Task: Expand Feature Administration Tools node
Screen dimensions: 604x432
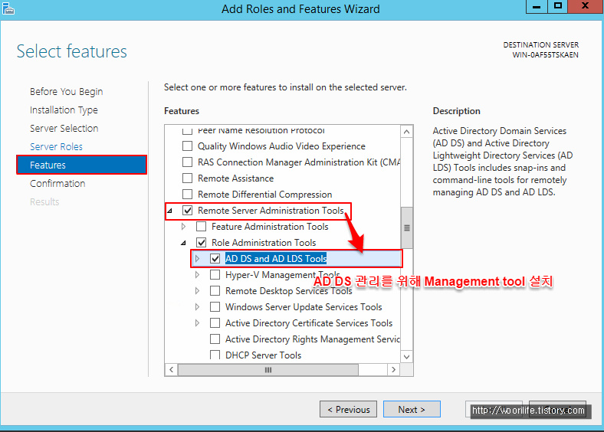Action: [183, 227]
